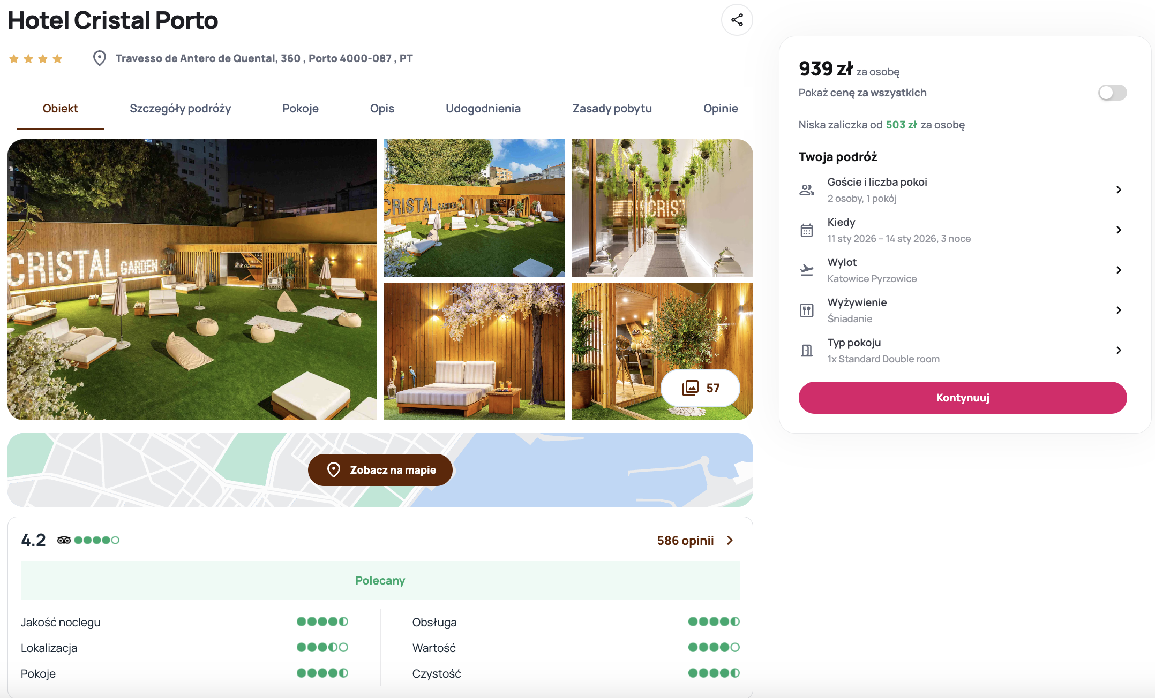Viewport: 1155px width, 698px height.
Task: Click the Czystość rating dots
Action: (x=714, y=673)
